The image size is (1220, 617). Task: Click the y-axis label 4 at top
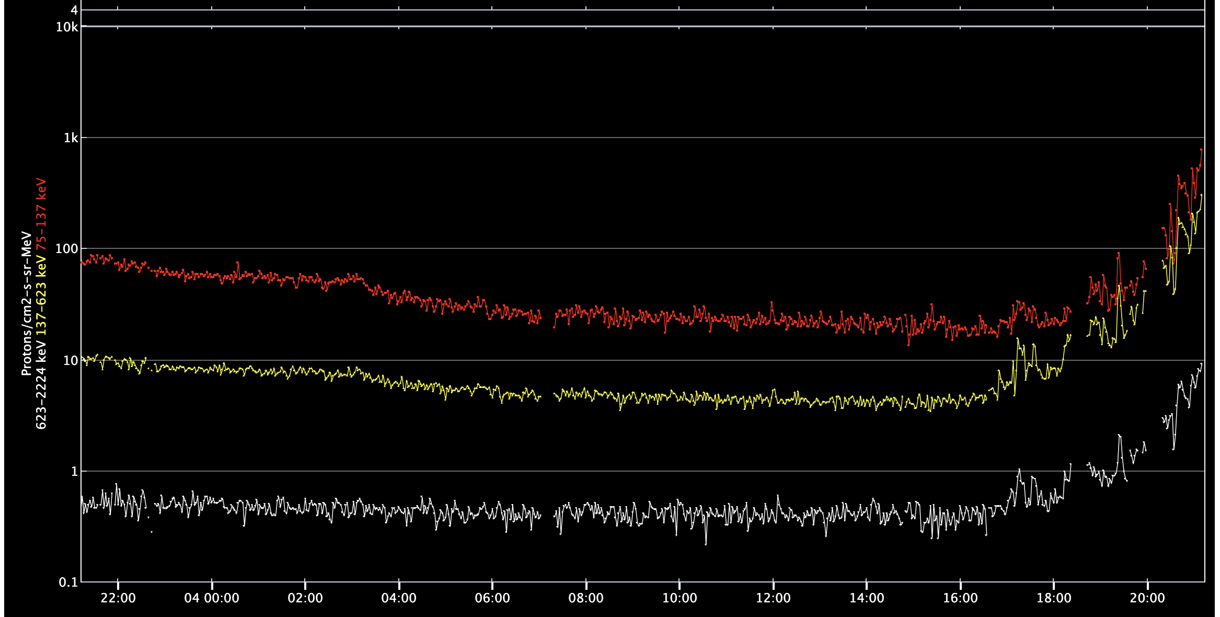click(74, 10)
